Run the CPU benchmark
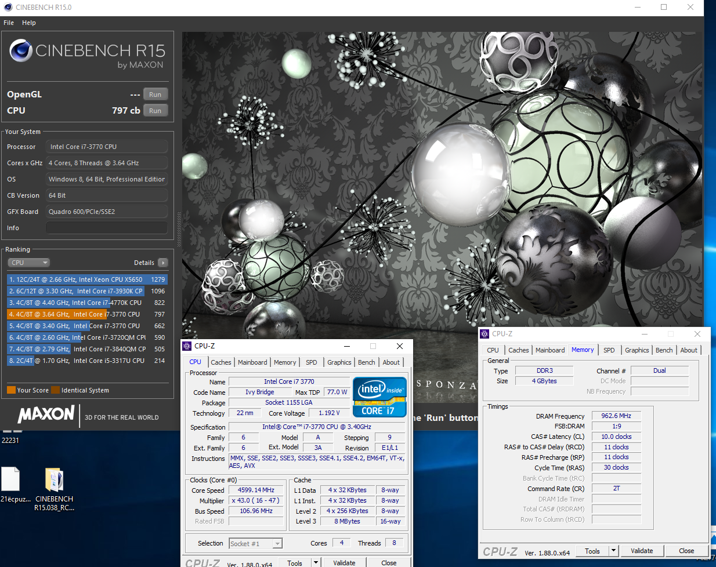This screenshot has width=716, height=567. pos(155,111)
